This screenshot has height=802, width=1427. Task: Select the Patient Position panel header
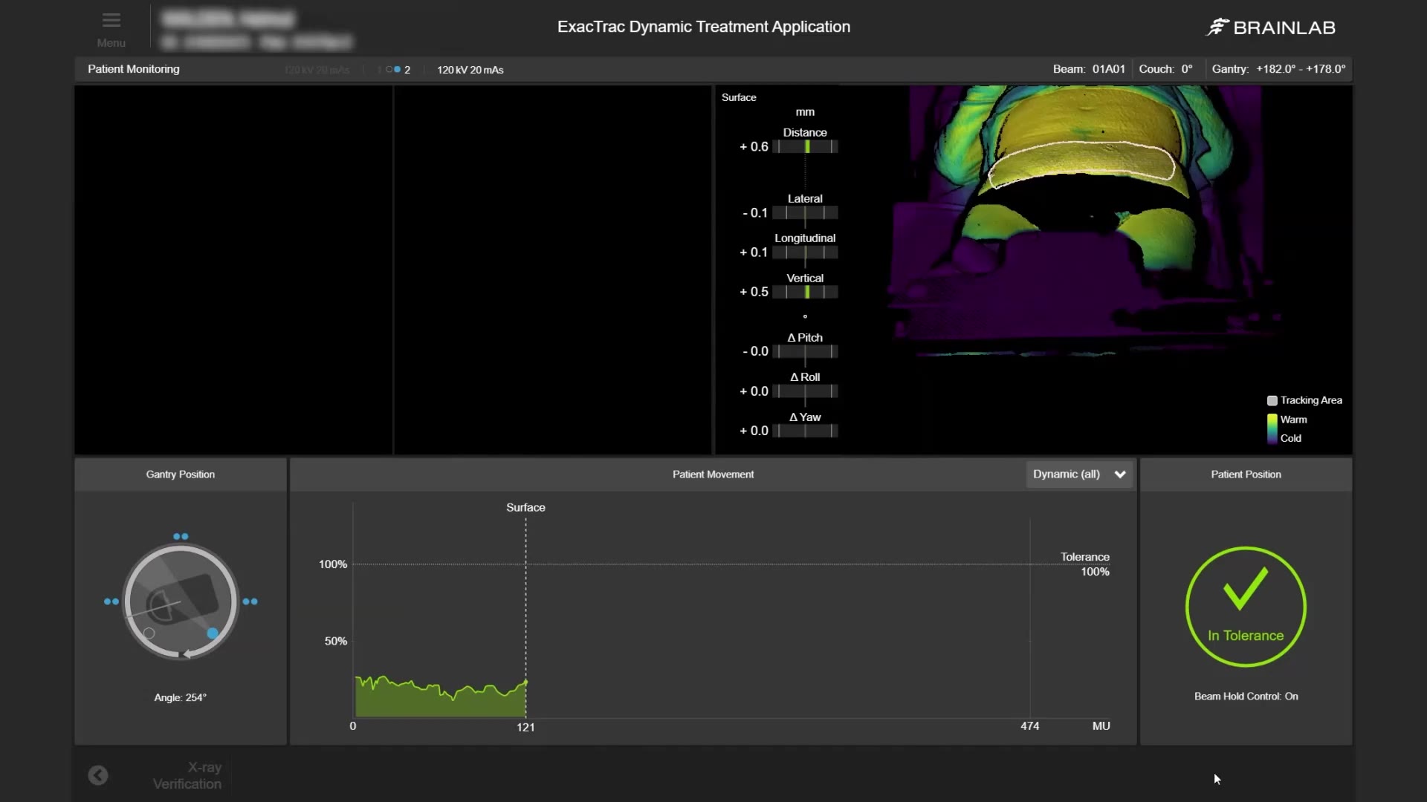click(1246, 475)
